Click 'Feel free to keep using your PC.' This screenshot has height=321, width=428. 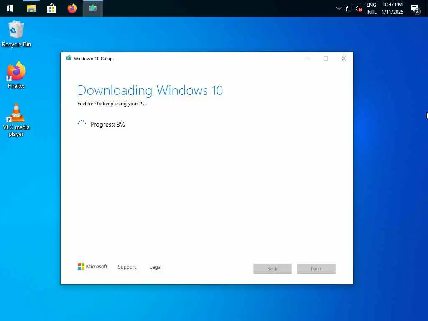click(112, 104)
